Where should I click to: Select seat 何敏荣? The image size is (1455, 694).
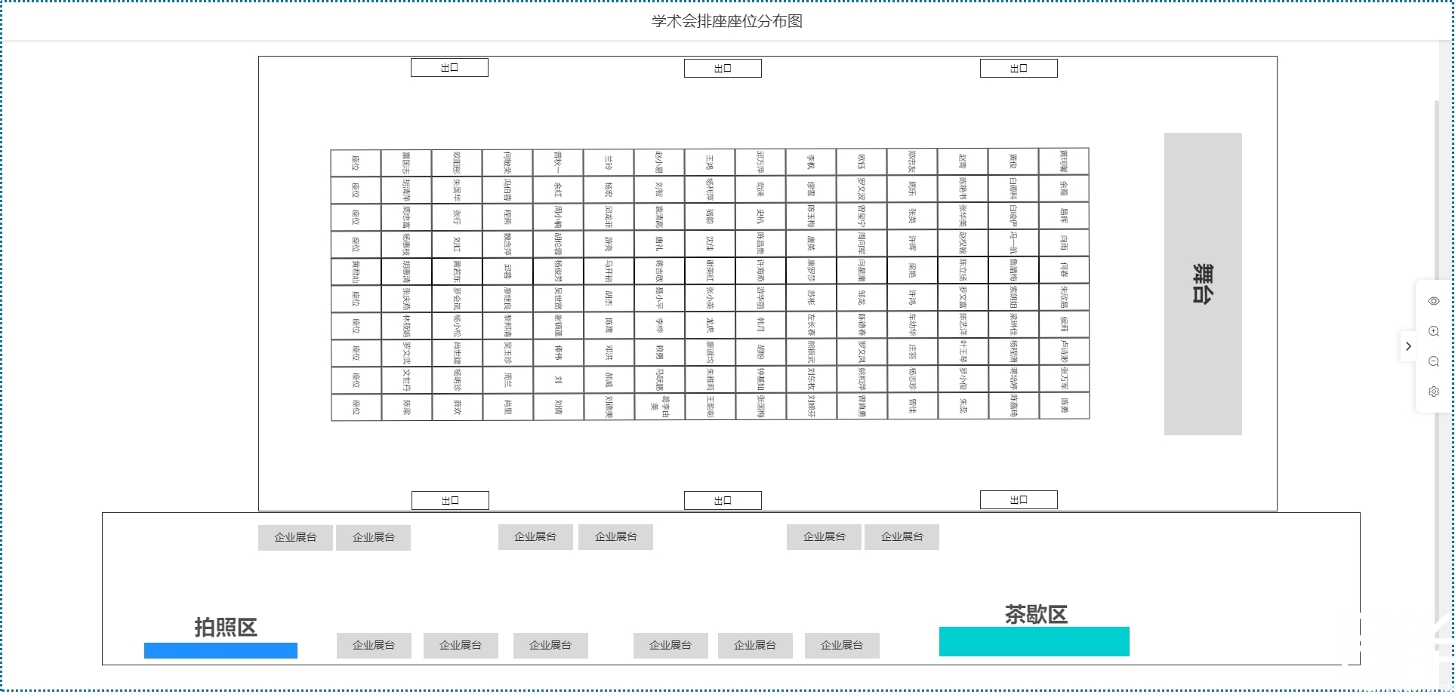(x=507, y=162)
